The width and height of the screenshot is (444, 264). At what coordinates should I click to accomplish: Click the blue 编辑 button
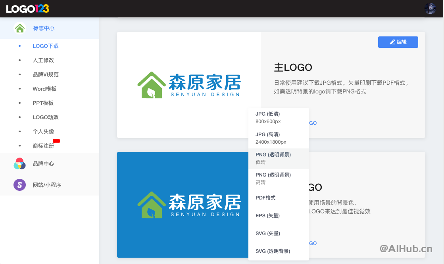(398, 42)
